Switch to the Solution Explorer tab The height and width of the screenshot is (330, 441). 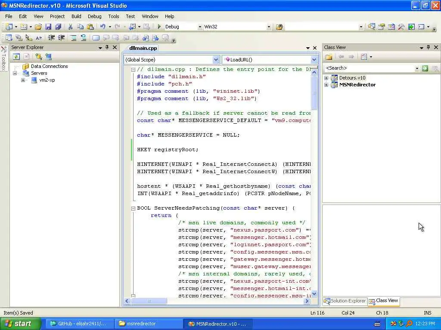pos(345,301)
